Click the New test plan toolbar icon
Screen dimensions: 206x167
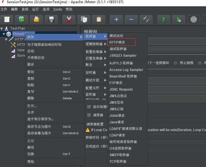7,19
